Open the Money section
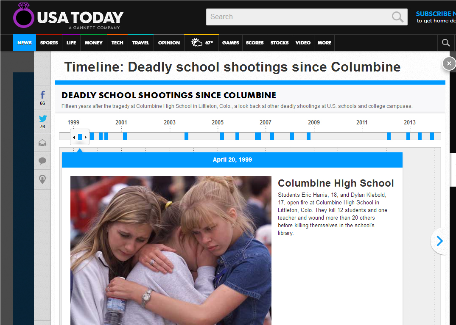This screenshot has width=456, height=325. pos(94,43)
